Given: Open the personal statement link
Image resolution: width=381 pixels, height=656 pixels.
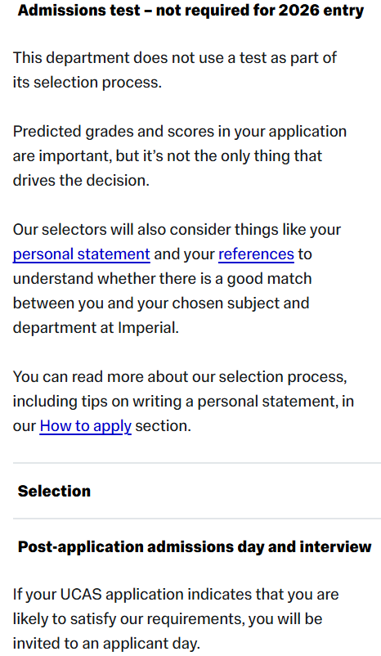Looking at the screenshot, I should [82, 254].
